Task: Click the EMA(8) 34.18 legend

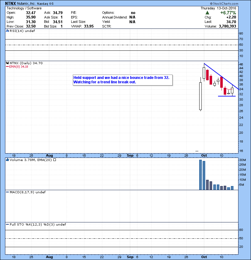Action: click(x=17, y=67)
